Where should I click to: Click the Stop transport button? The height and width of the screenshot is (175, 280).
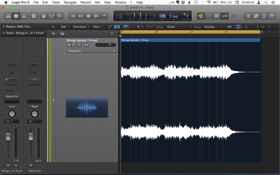pyautogui.click(x=88, y=16)
